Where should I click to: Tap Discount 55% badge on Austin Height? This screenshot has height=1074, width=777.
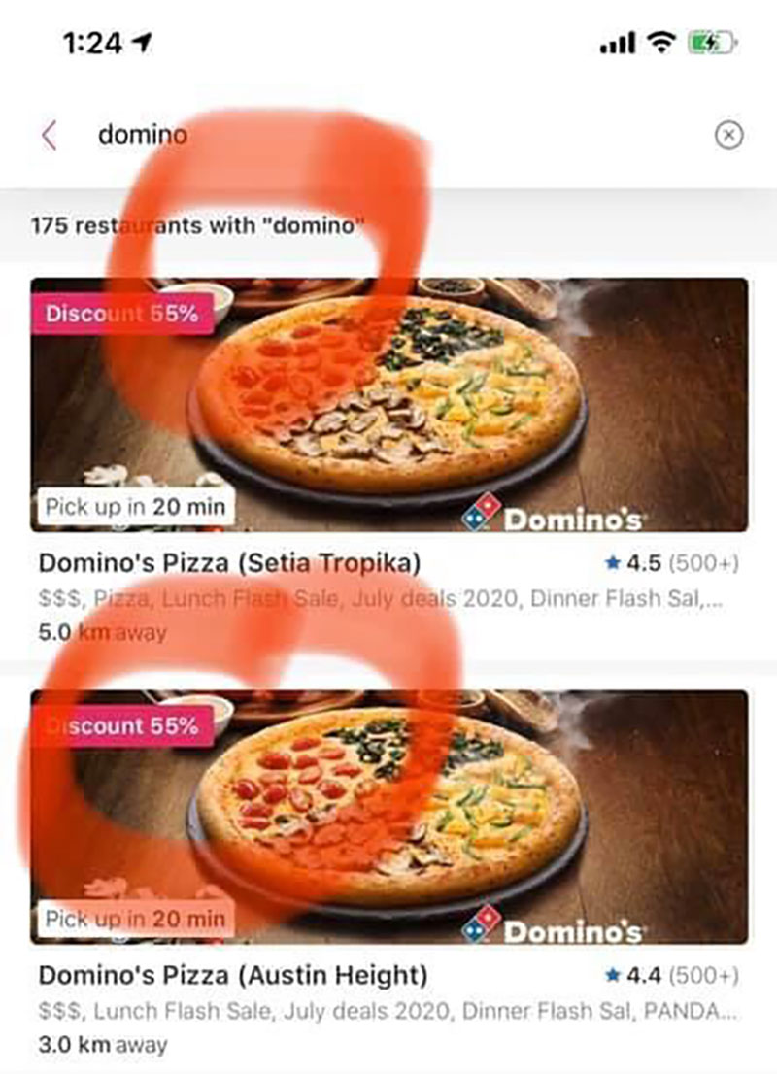(x=122, y=725)
